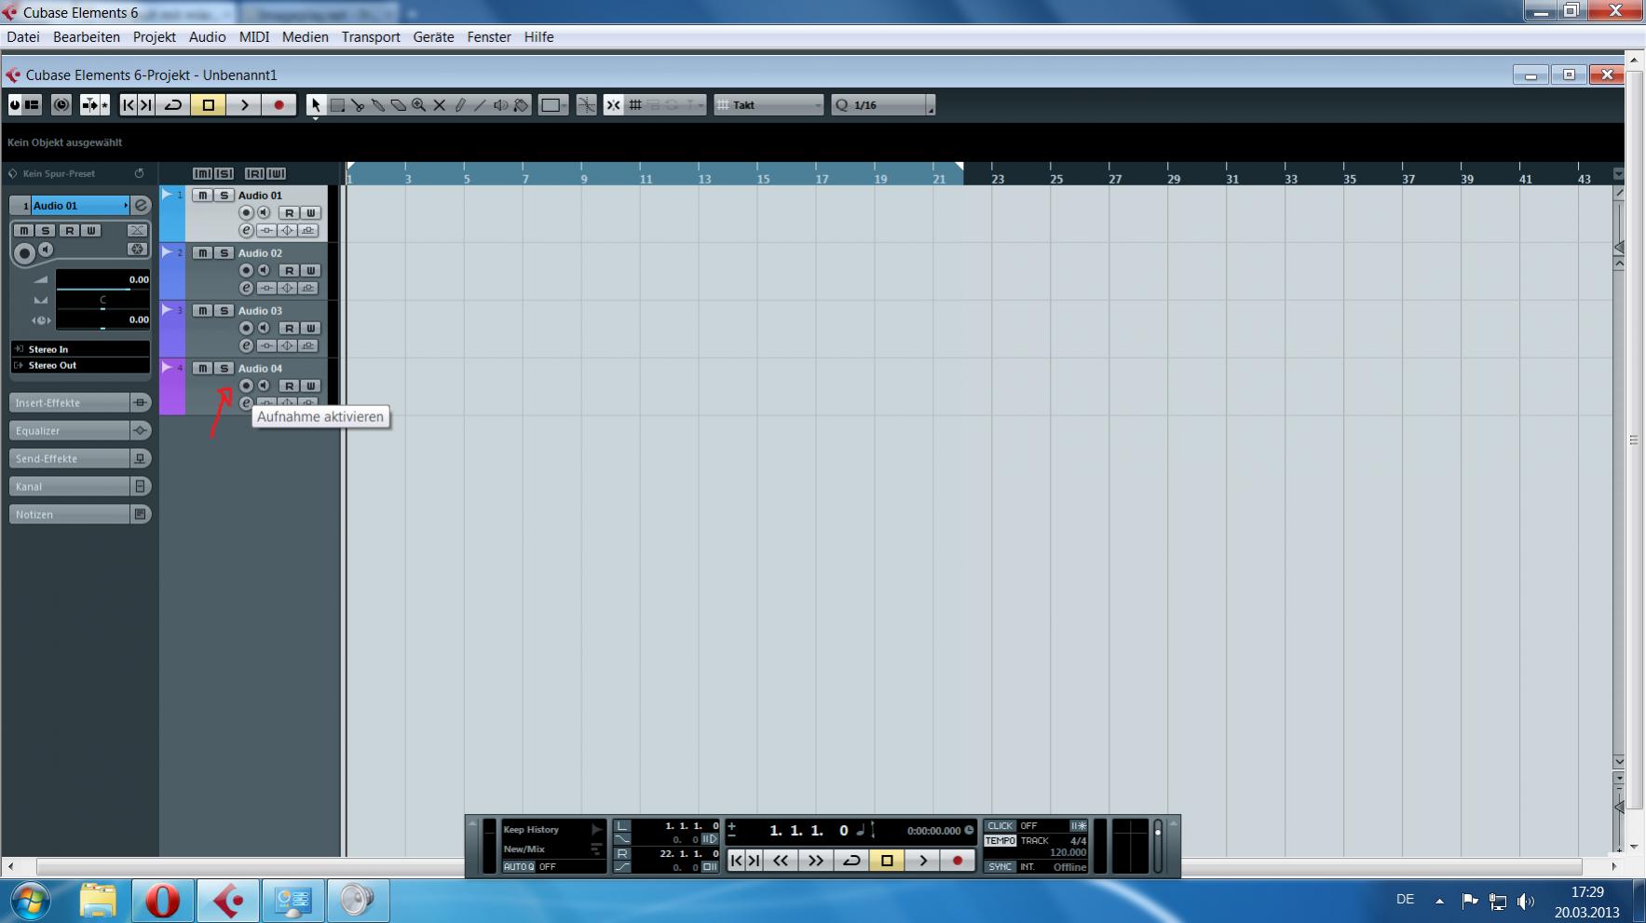This screenshot has height=923, width=1646.
Task: Open the Transport menu
Action: tap(371, 37)
